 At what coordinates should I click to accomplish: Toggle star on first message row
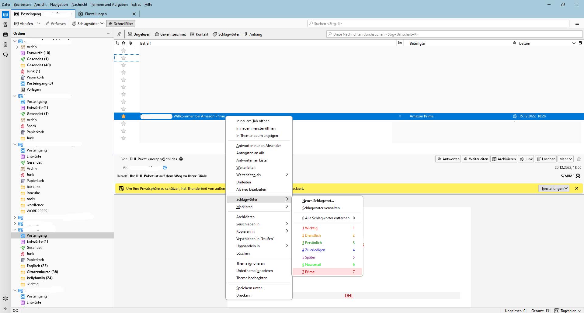coord(123,50)
